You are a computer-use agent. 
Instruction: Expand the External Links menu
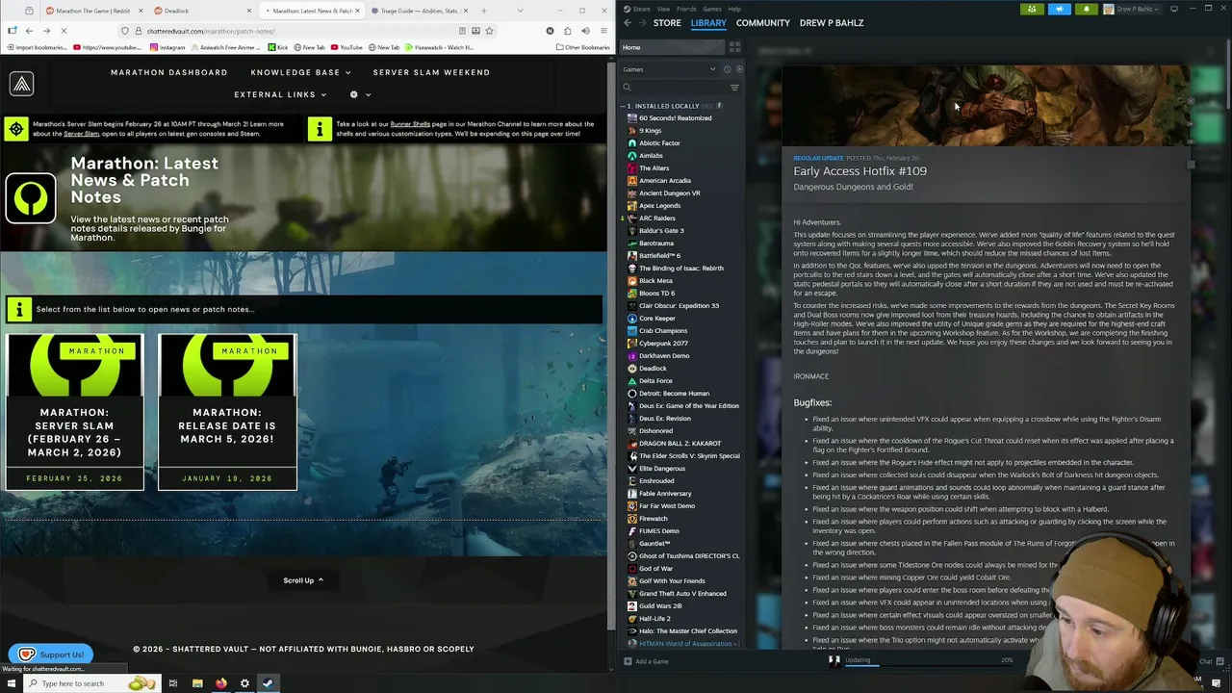(280, 94)
